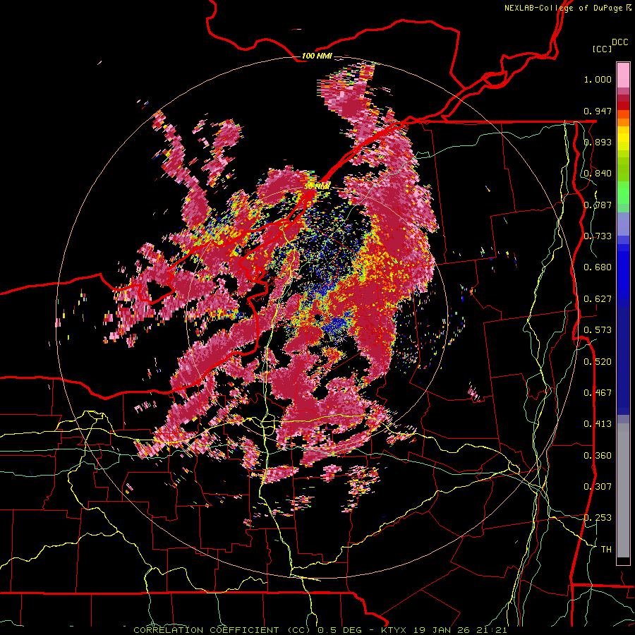Click the 0.627 legend value
Image resolution: width=635 pixels, height=635 pixels.
point(598,299)
